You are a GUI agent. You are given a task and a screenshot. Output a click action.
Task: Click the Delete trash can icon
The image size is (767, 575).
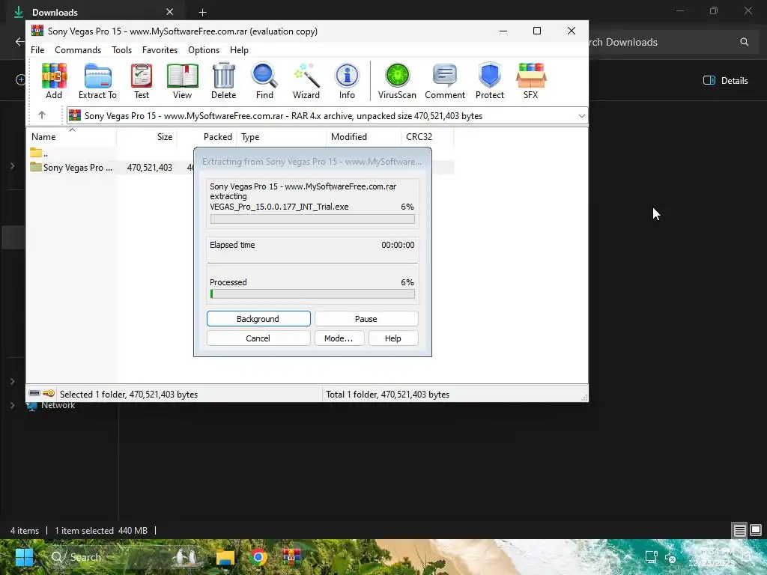point(223,81)
